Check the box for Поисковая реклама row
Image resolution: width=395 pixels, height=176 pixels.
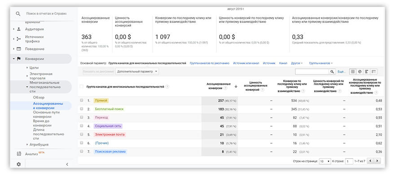click(x=81, y=151)
